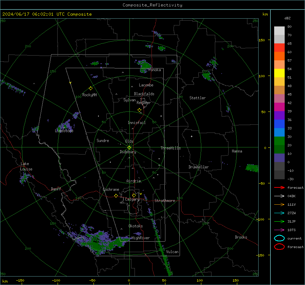
Task: Click the Composite_Reflectivity title text
Action: 152,5
